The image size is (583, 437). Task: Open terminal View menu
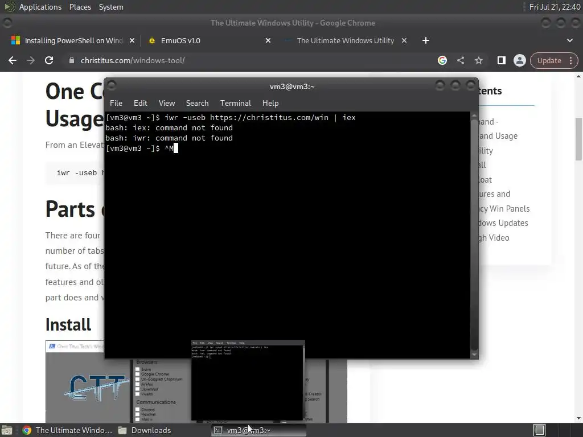[x=167, y=104]
